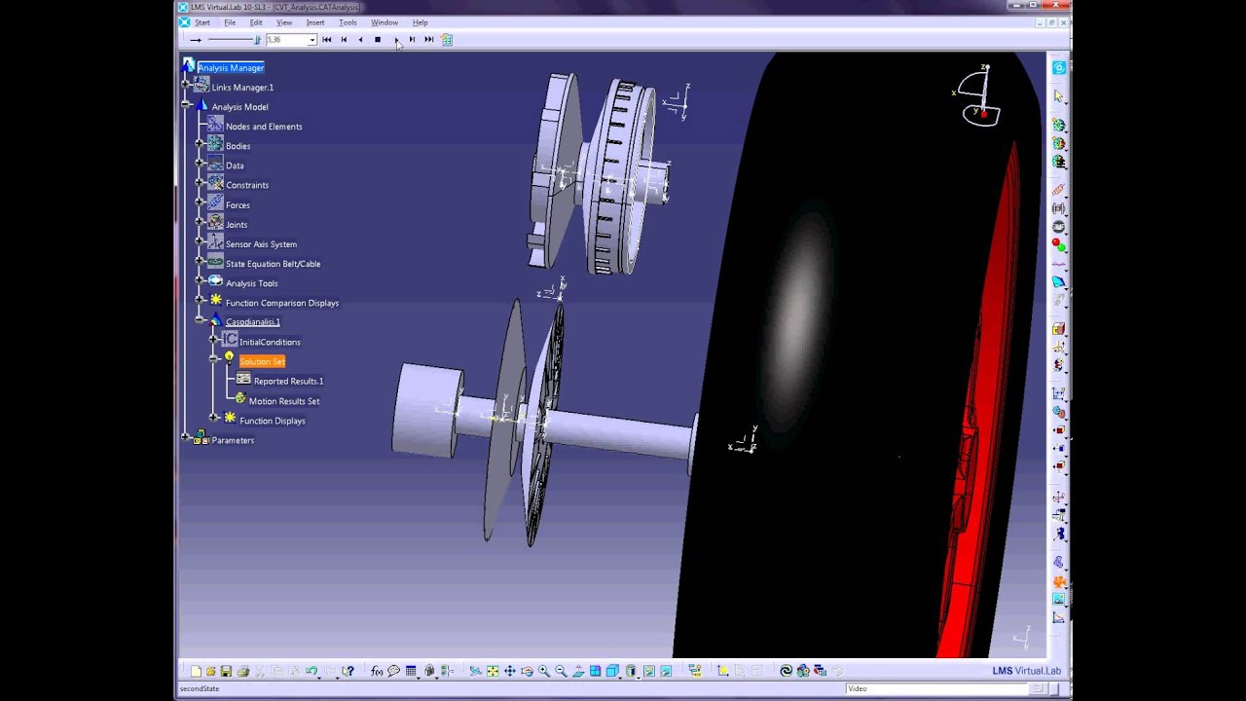Select State Equation Belt/Cable item
The image size is (1246, 701).
coord(273,264)
